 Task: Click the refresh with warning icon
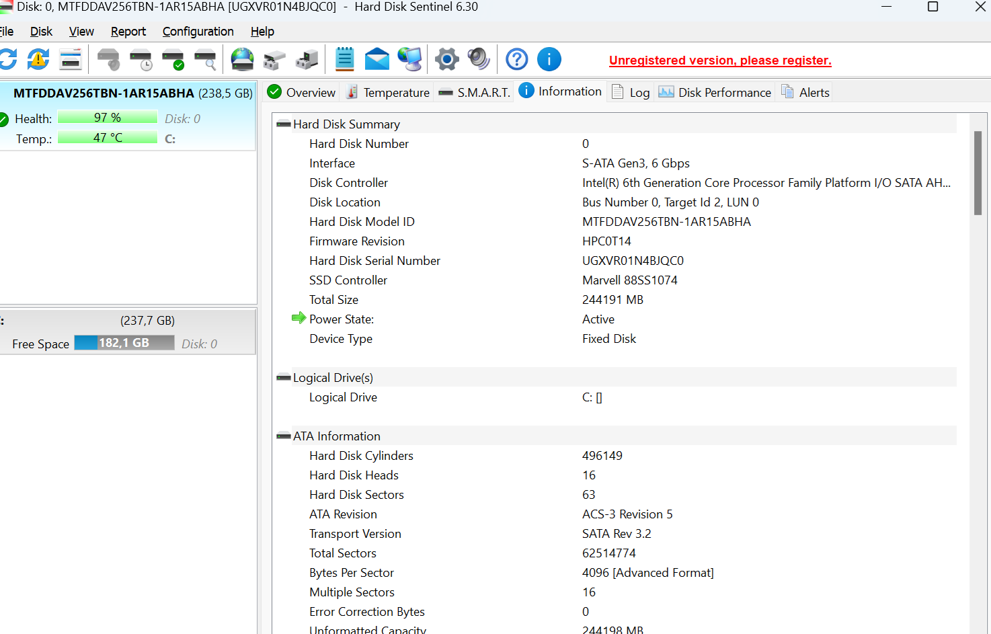coord(38,60)
